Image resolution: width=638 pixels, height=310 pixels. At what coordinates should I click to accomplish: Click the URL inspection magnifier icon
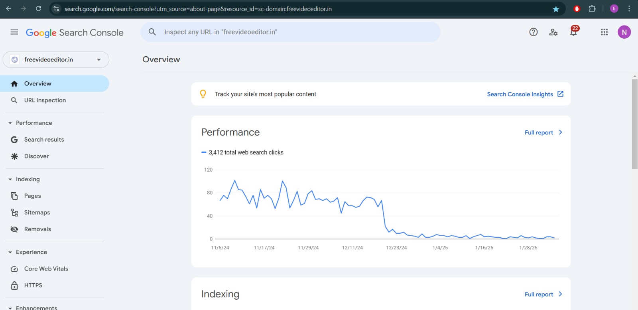pos(14,100)
